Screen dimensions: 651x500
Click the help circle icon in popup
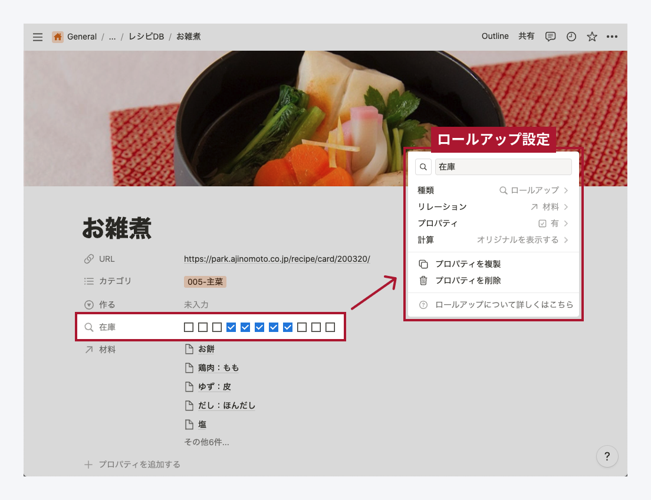click(423, 305)
